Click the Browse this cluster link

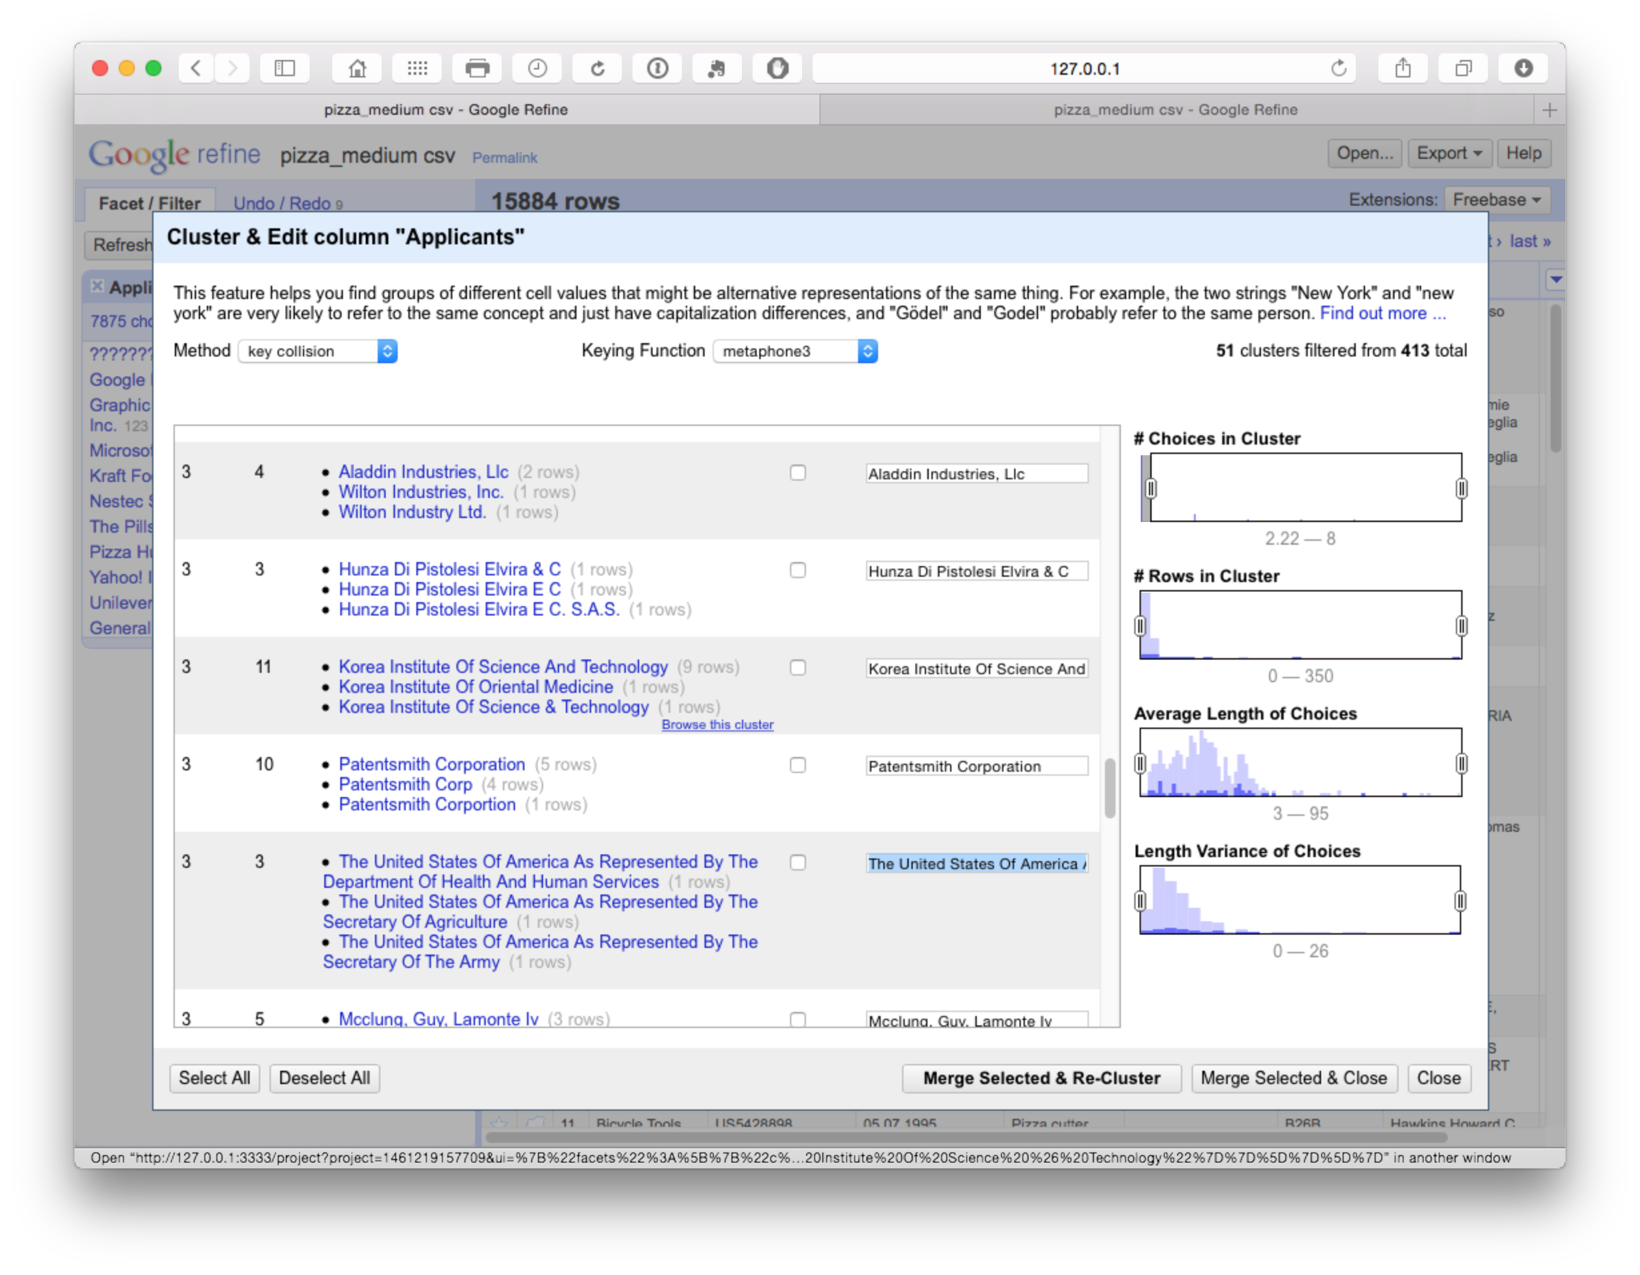click(x=717, y=724)
